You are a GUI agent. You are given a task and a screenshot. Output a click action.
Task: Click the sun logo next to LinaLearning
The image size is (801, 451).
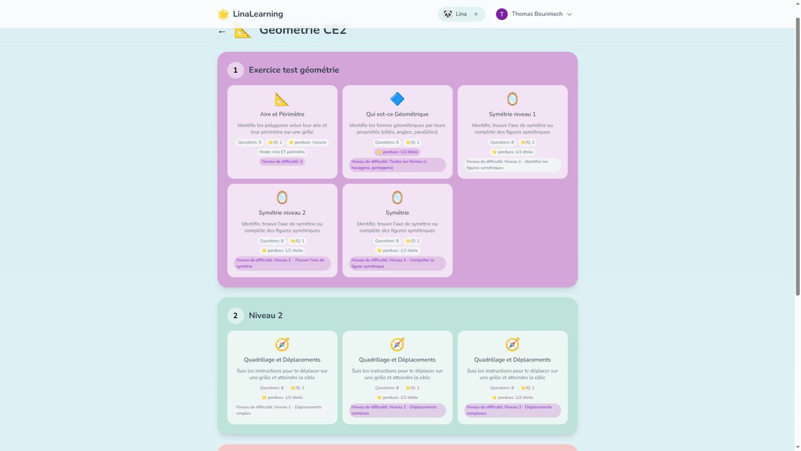coord(222,13)
